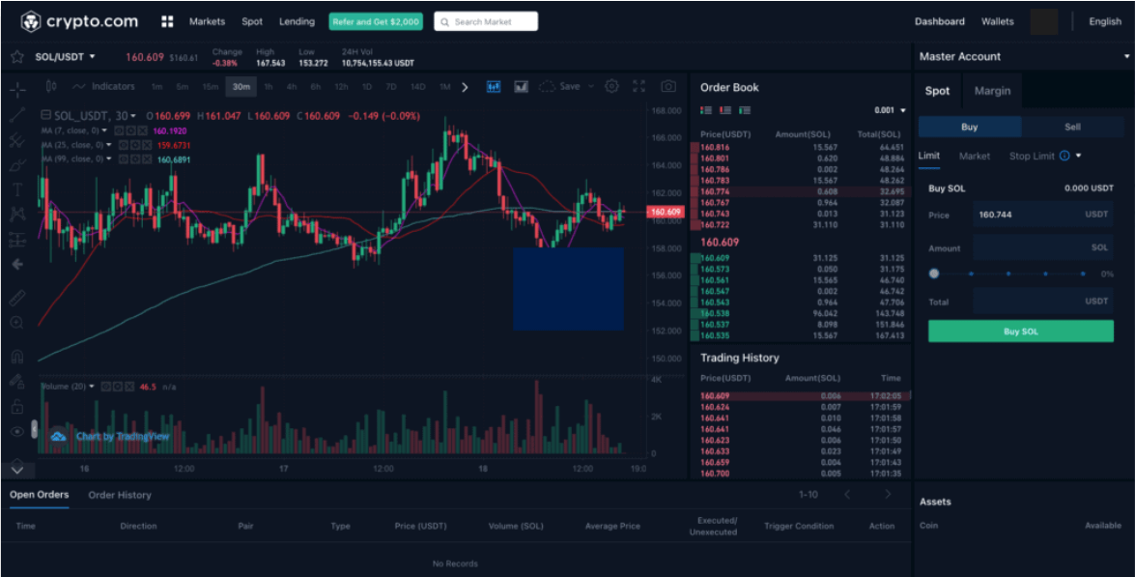This screenshot has width=1135, height=577.
Task: Open the order book precision 0.001 dropdown
Action: point(890,109)
